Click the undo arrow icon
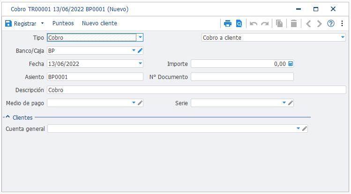The image size is (351, 194). (254, 23)
